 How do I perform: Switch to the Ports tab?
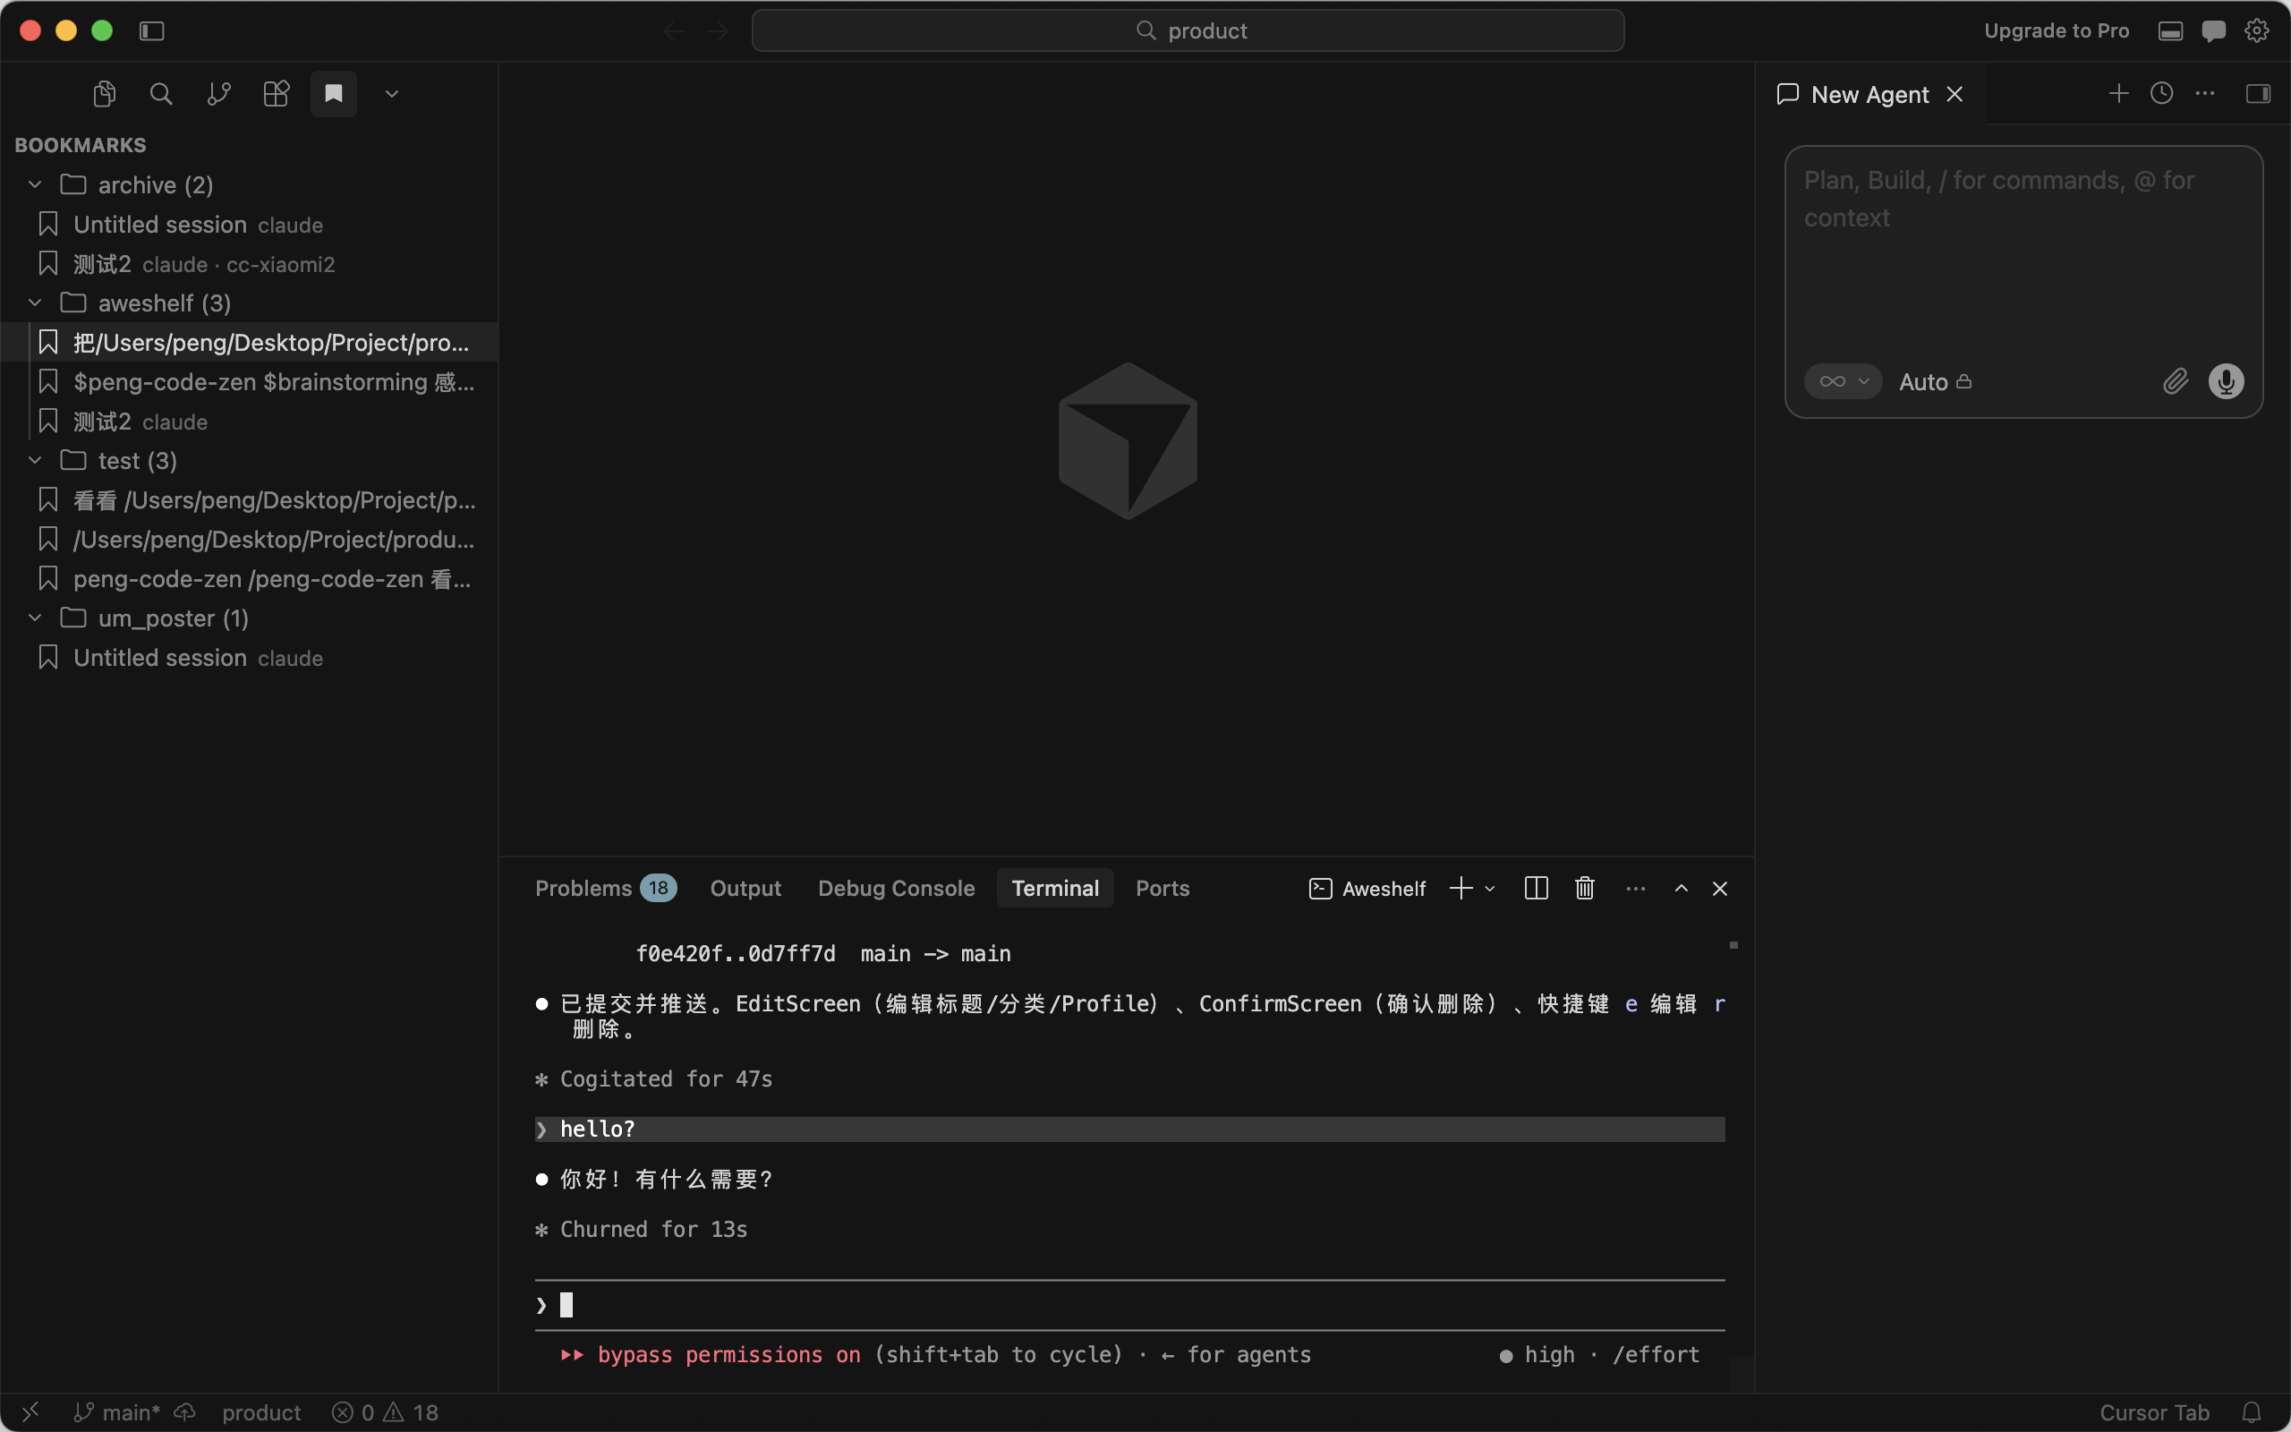coord(1163,889)
